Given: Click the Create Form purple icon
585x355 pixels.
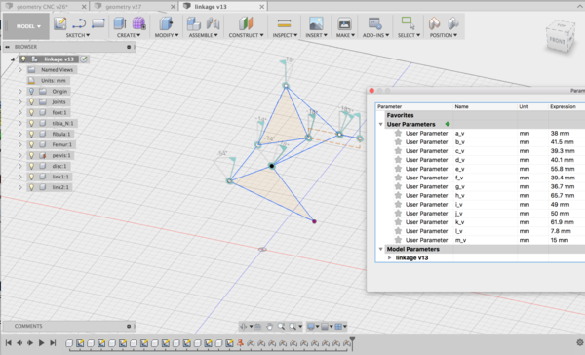Looking at the screenshot, I should point(138,23).
